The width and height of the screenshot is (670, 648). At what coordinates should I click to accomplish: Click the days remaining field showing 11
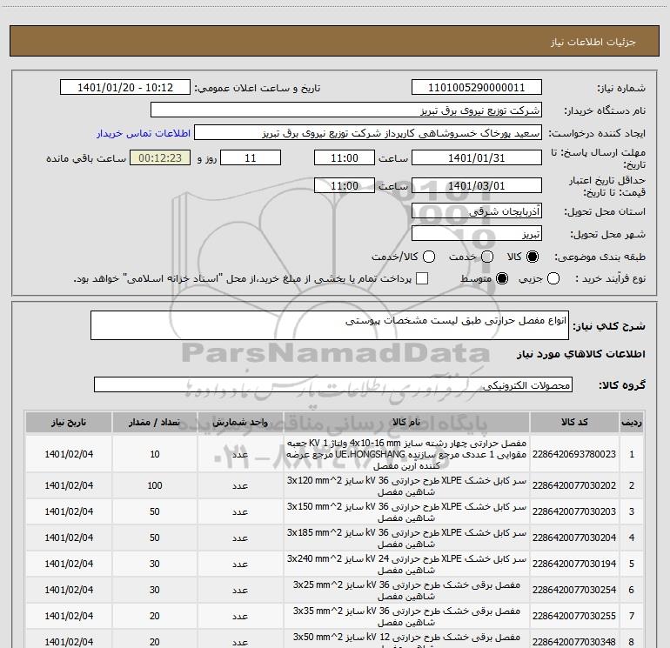pos(251,157)
